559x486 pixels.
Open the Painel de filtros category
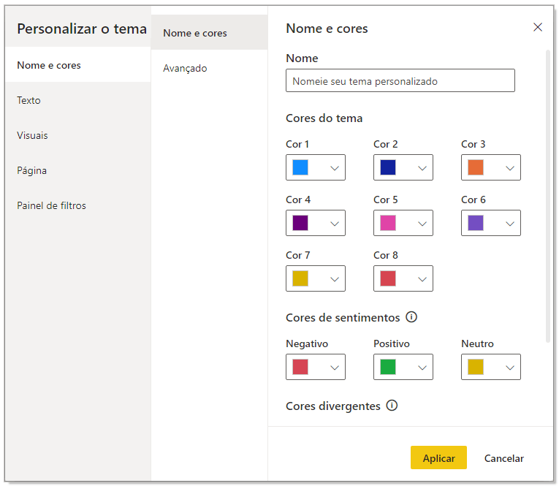[77, 205]
